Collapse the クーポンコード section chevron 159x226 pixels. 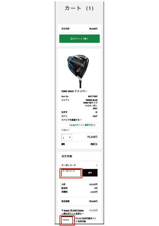[97, 165]
